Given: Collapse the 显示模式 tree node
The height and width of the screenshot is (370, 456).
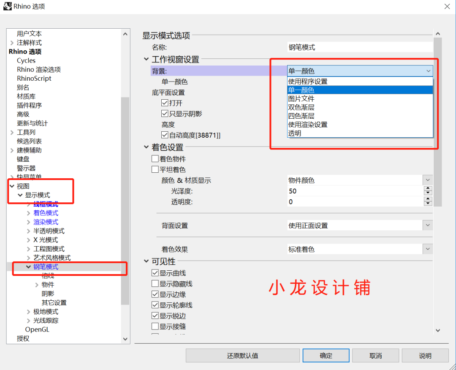Looking at the screenshot, I should 20,195.
